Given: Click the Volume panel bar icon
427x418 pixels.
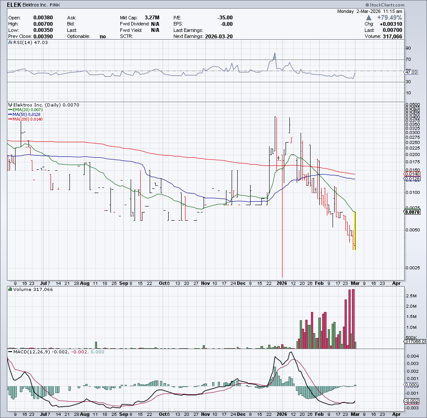Looking at the screenshot, I should click(x=10, y=289).
